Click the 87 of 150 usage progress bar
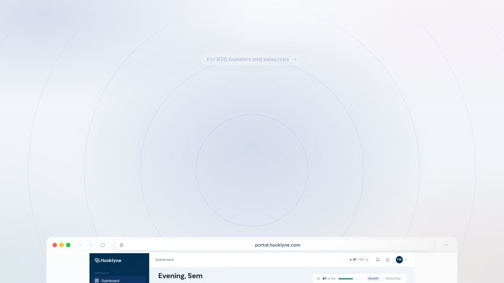This screenshot has width=504, height=283. pos(352,279)
